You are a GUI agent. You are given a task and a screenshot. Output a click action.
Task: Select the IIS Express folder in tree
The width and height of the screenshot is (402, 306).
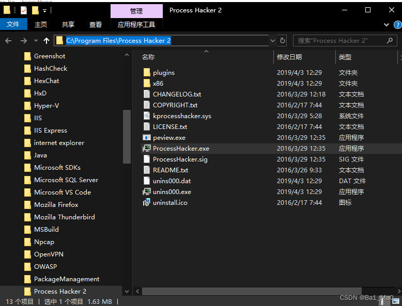click(x=51, y=131)
